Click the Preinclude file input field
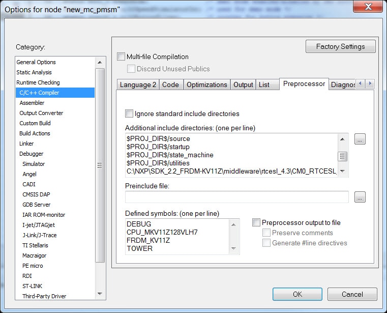This screenshot has height=313, width=387. pyautogui.click(x=236, y=197)
